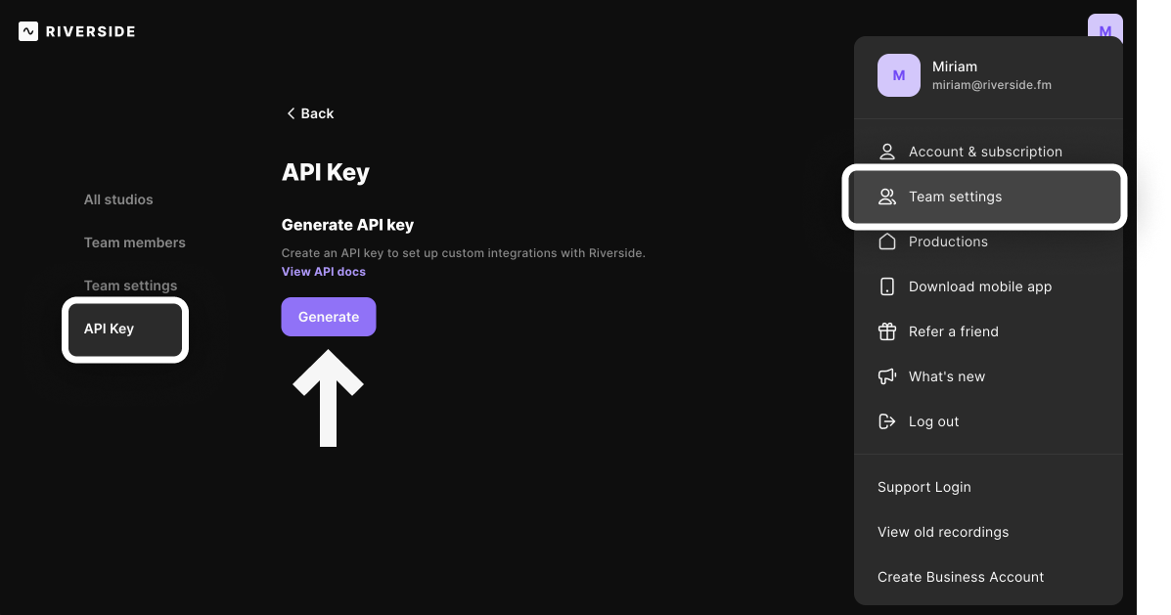This screenshot has height=615, width=1171.
Task: Open Team settings in the left sidebar
Action: [131, 286]
